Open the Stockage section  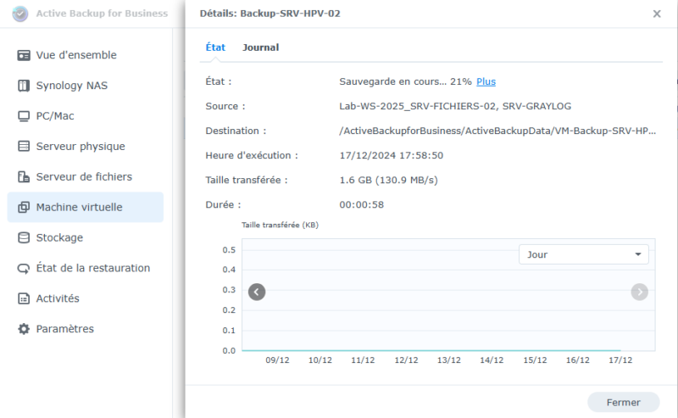pyautogui.click(x=86, y=237)
